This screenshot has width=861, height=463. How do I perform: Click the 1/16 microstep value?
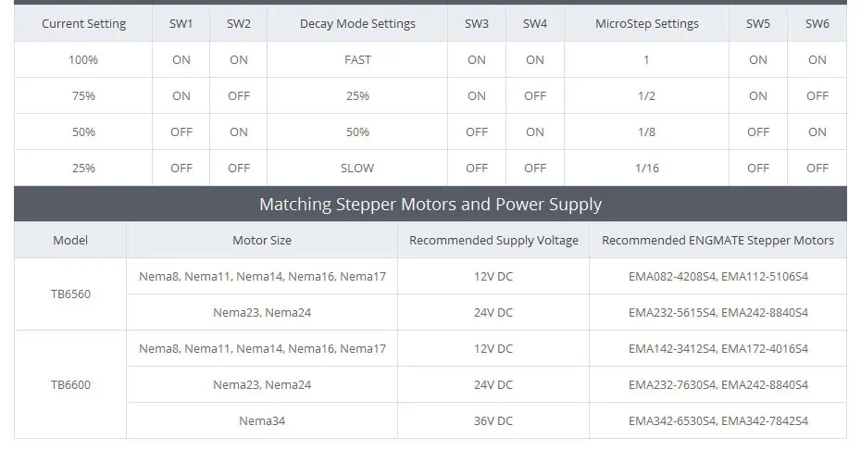647,168
